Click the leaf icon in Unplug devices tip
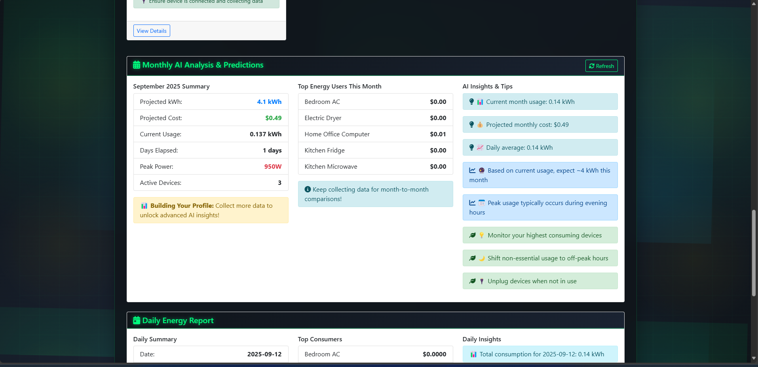 point(472,281)
